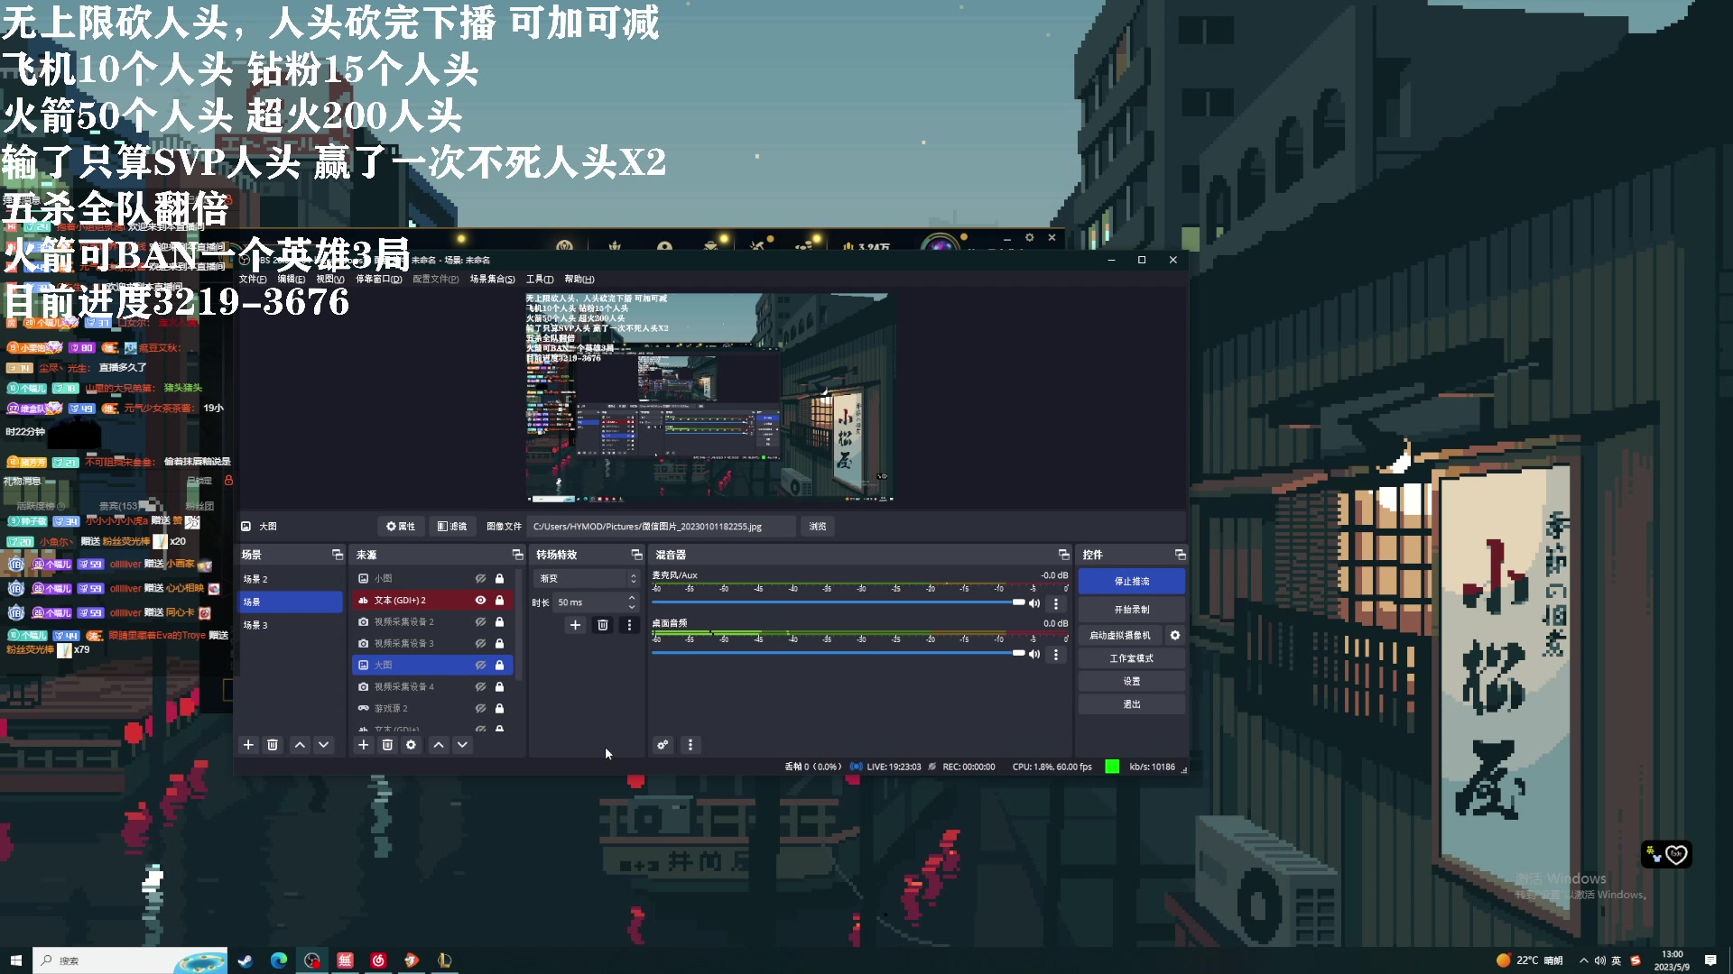The image size is (1733, 974).
Task: Click the 退出 button
Action: (x=1132, y=704)
